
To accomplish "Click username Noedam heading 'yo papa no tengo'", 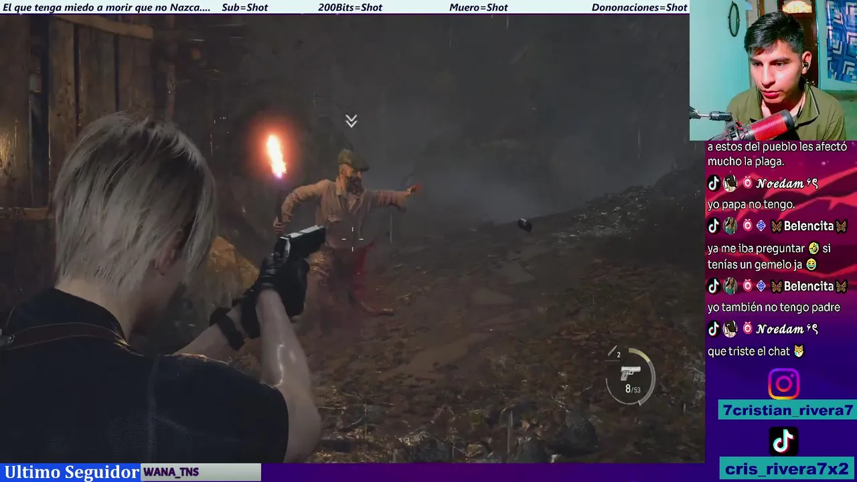I will pos(787,183).
